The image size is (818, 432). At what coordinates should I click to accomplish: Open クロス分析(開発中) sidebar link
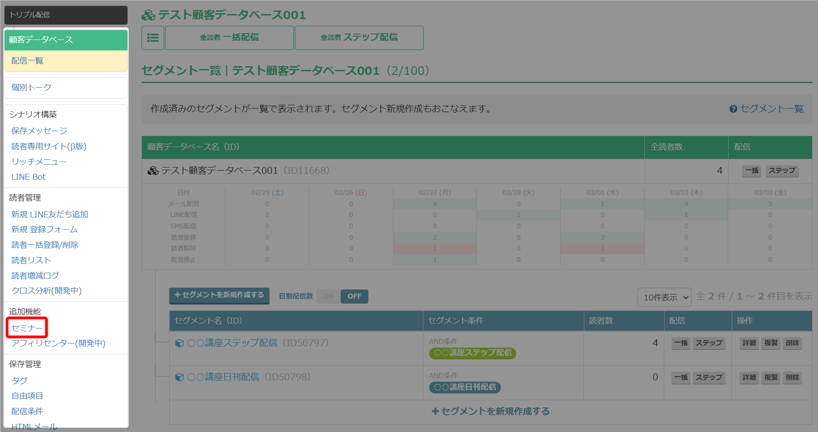(47, 291)
